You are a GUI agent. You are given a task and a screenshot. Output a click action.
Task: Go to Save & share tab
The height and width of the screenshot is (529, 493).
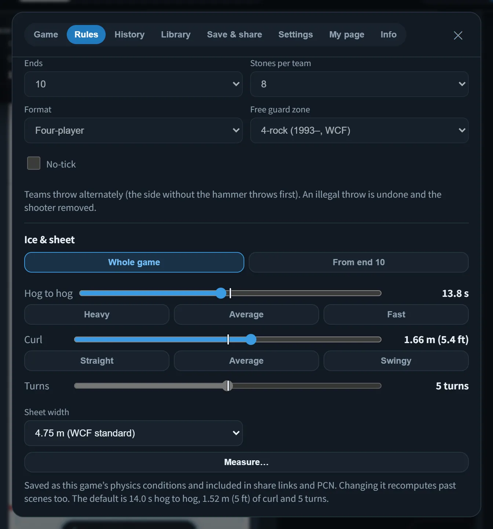tap(234, 35)
